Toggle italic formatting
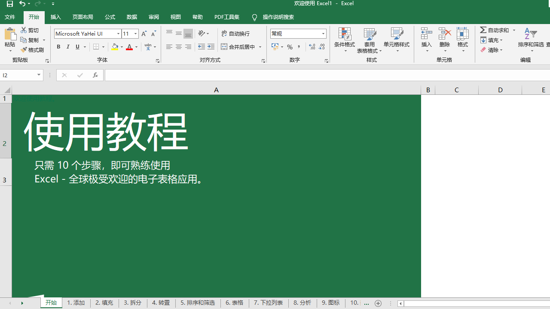The width and height of the screenshot is (550, 309). (x=67, y=47)
